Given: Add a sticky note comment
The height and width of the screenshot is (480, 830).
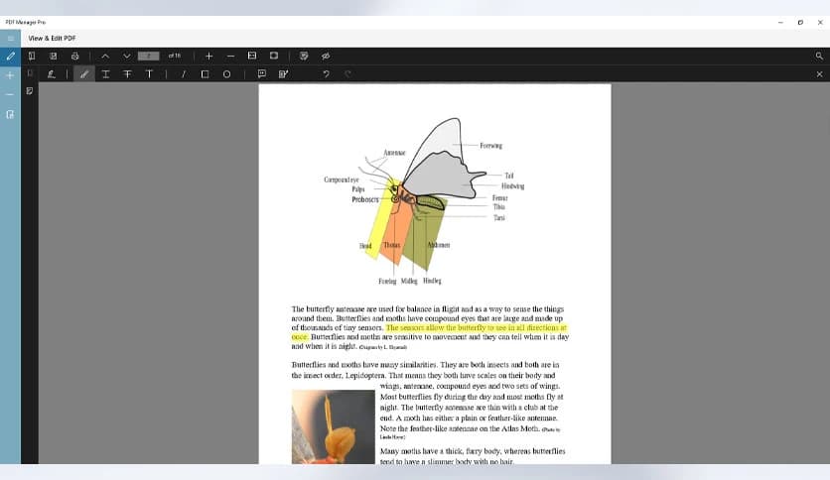Looking at the screenshot, I should pos(261,73).
